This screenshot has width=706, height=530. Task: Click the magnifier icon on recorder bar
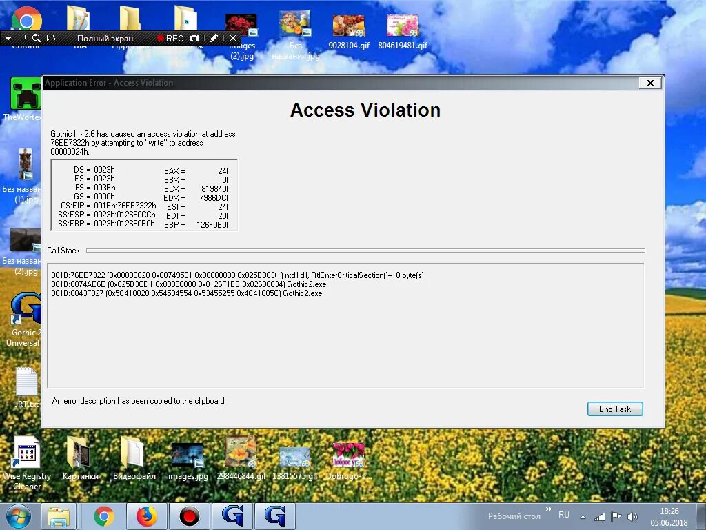pos(37,39)
